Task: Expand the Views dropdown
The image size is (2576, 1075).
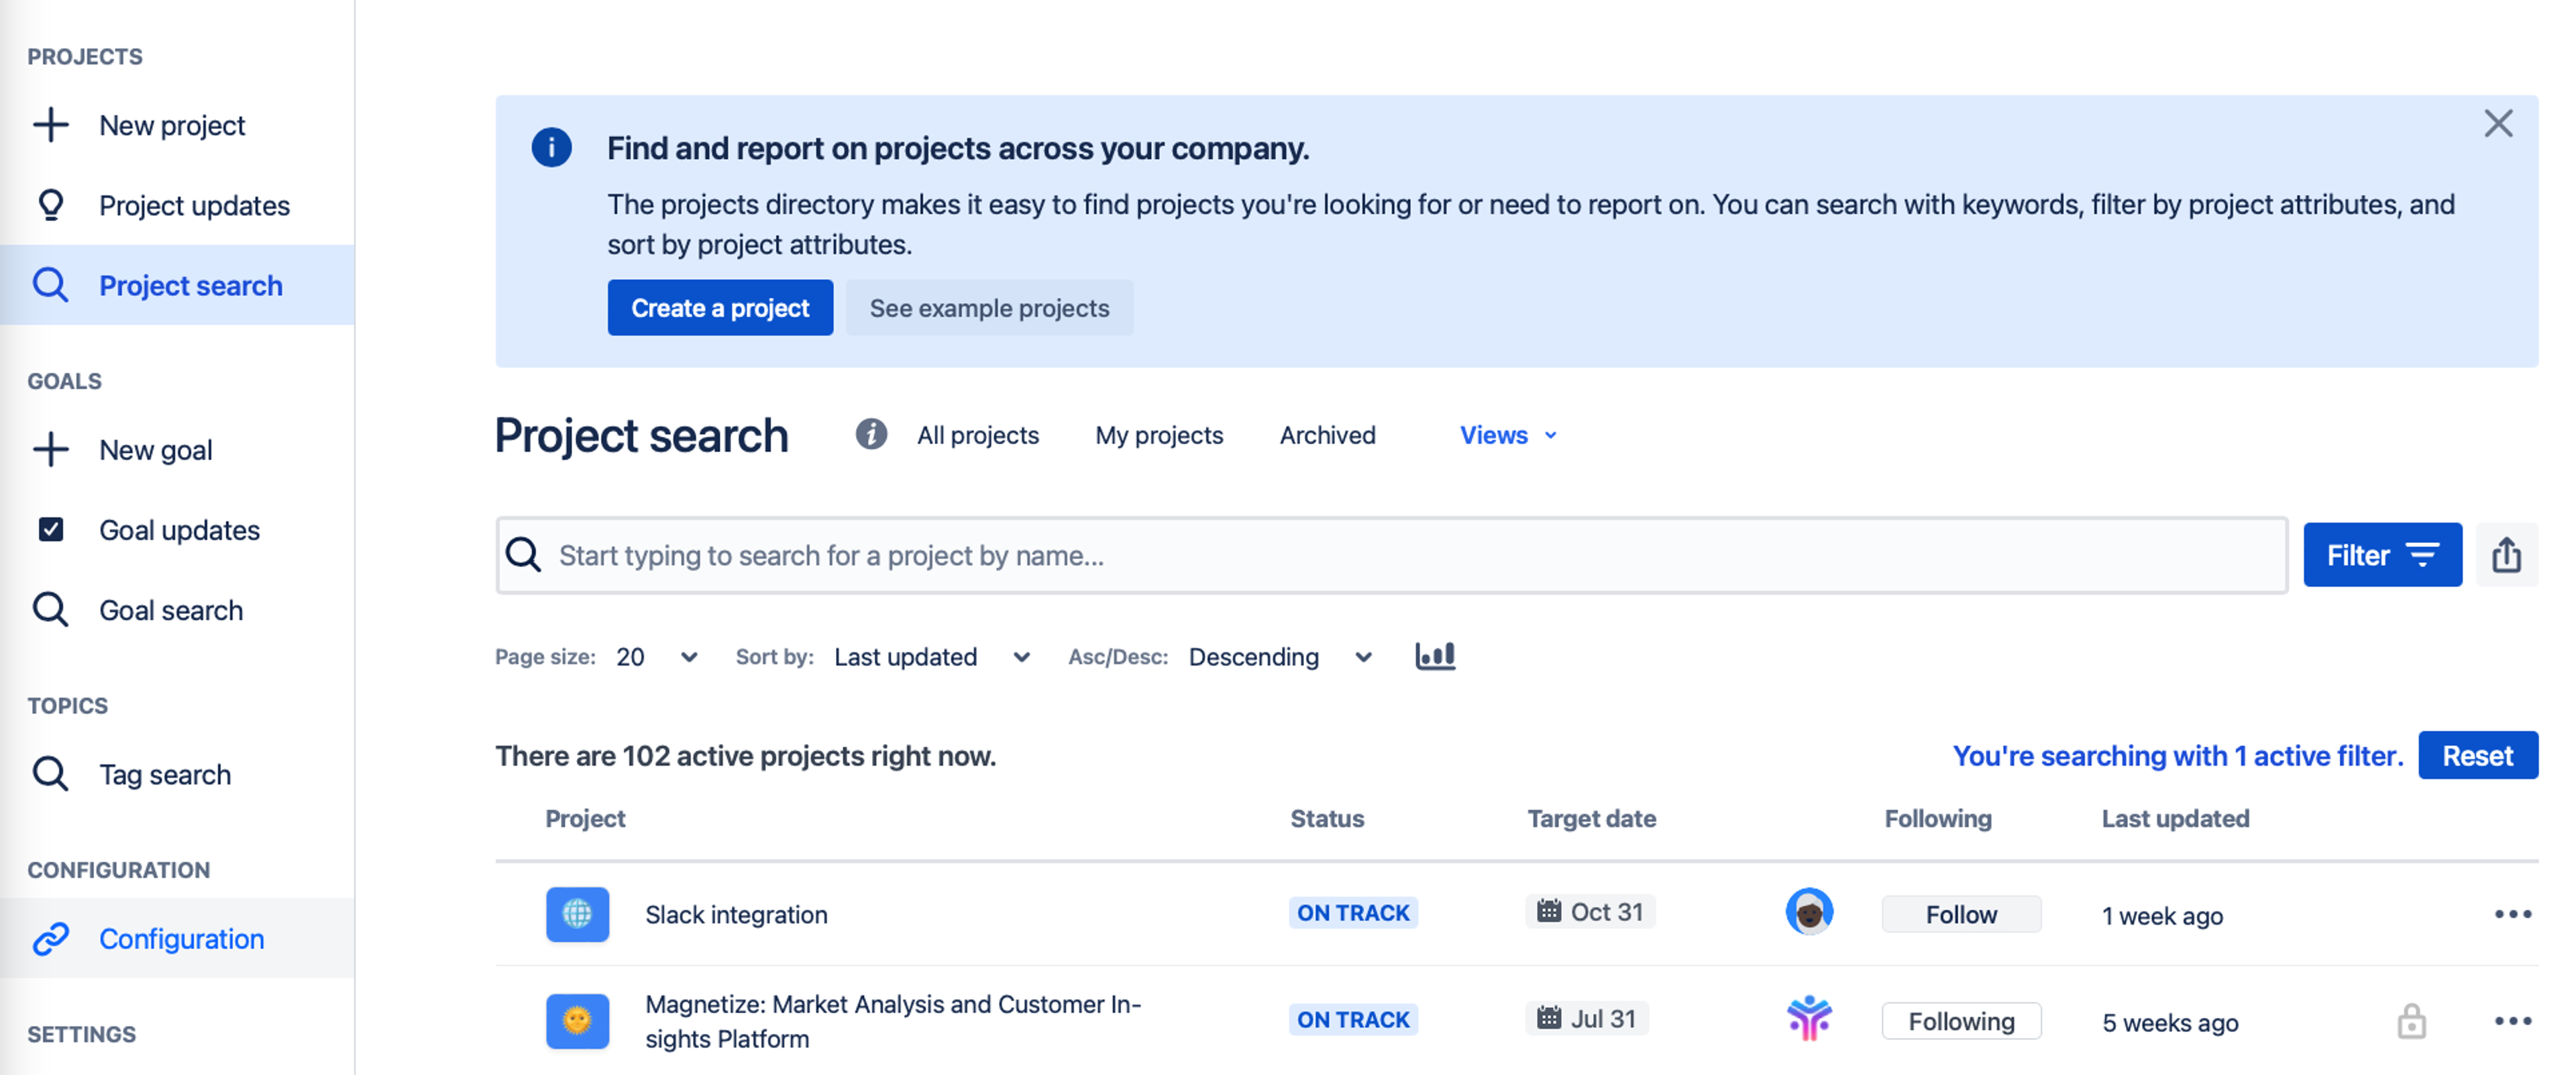Action: 1507,435
